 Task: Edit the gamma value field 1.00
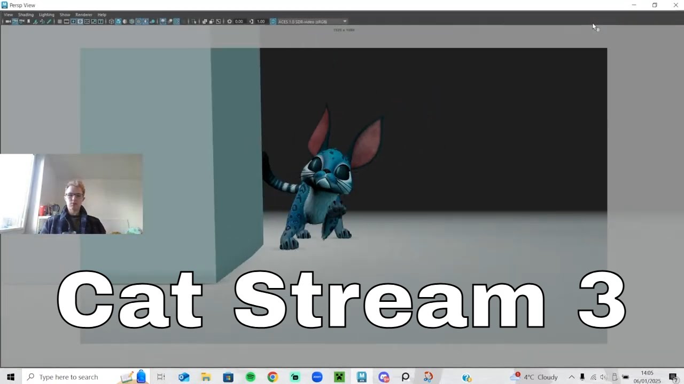[x=261, y=21]
